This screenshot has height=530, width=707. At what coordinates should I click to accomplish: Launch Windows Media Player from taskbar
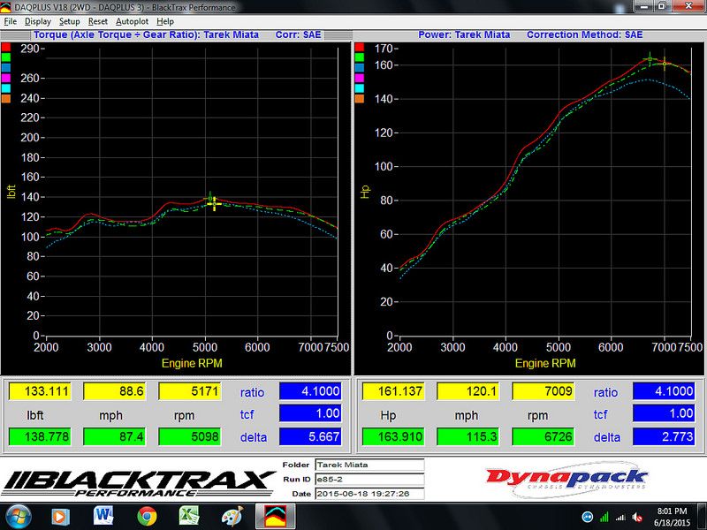point(60,516)
